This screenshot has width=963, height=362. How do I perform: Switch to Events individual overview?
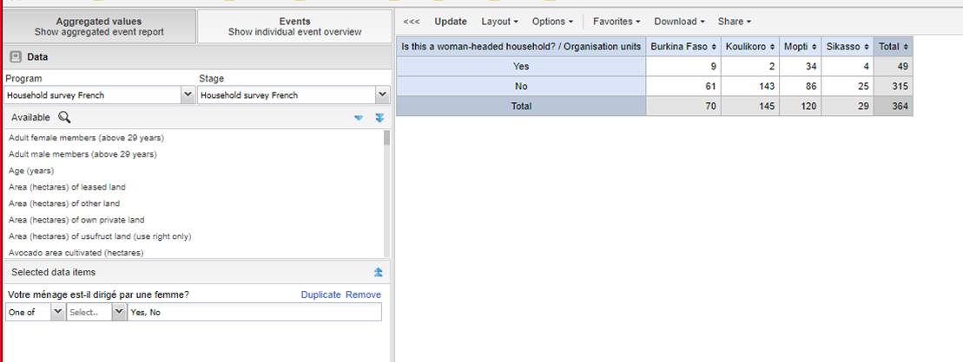click(294, 27)
